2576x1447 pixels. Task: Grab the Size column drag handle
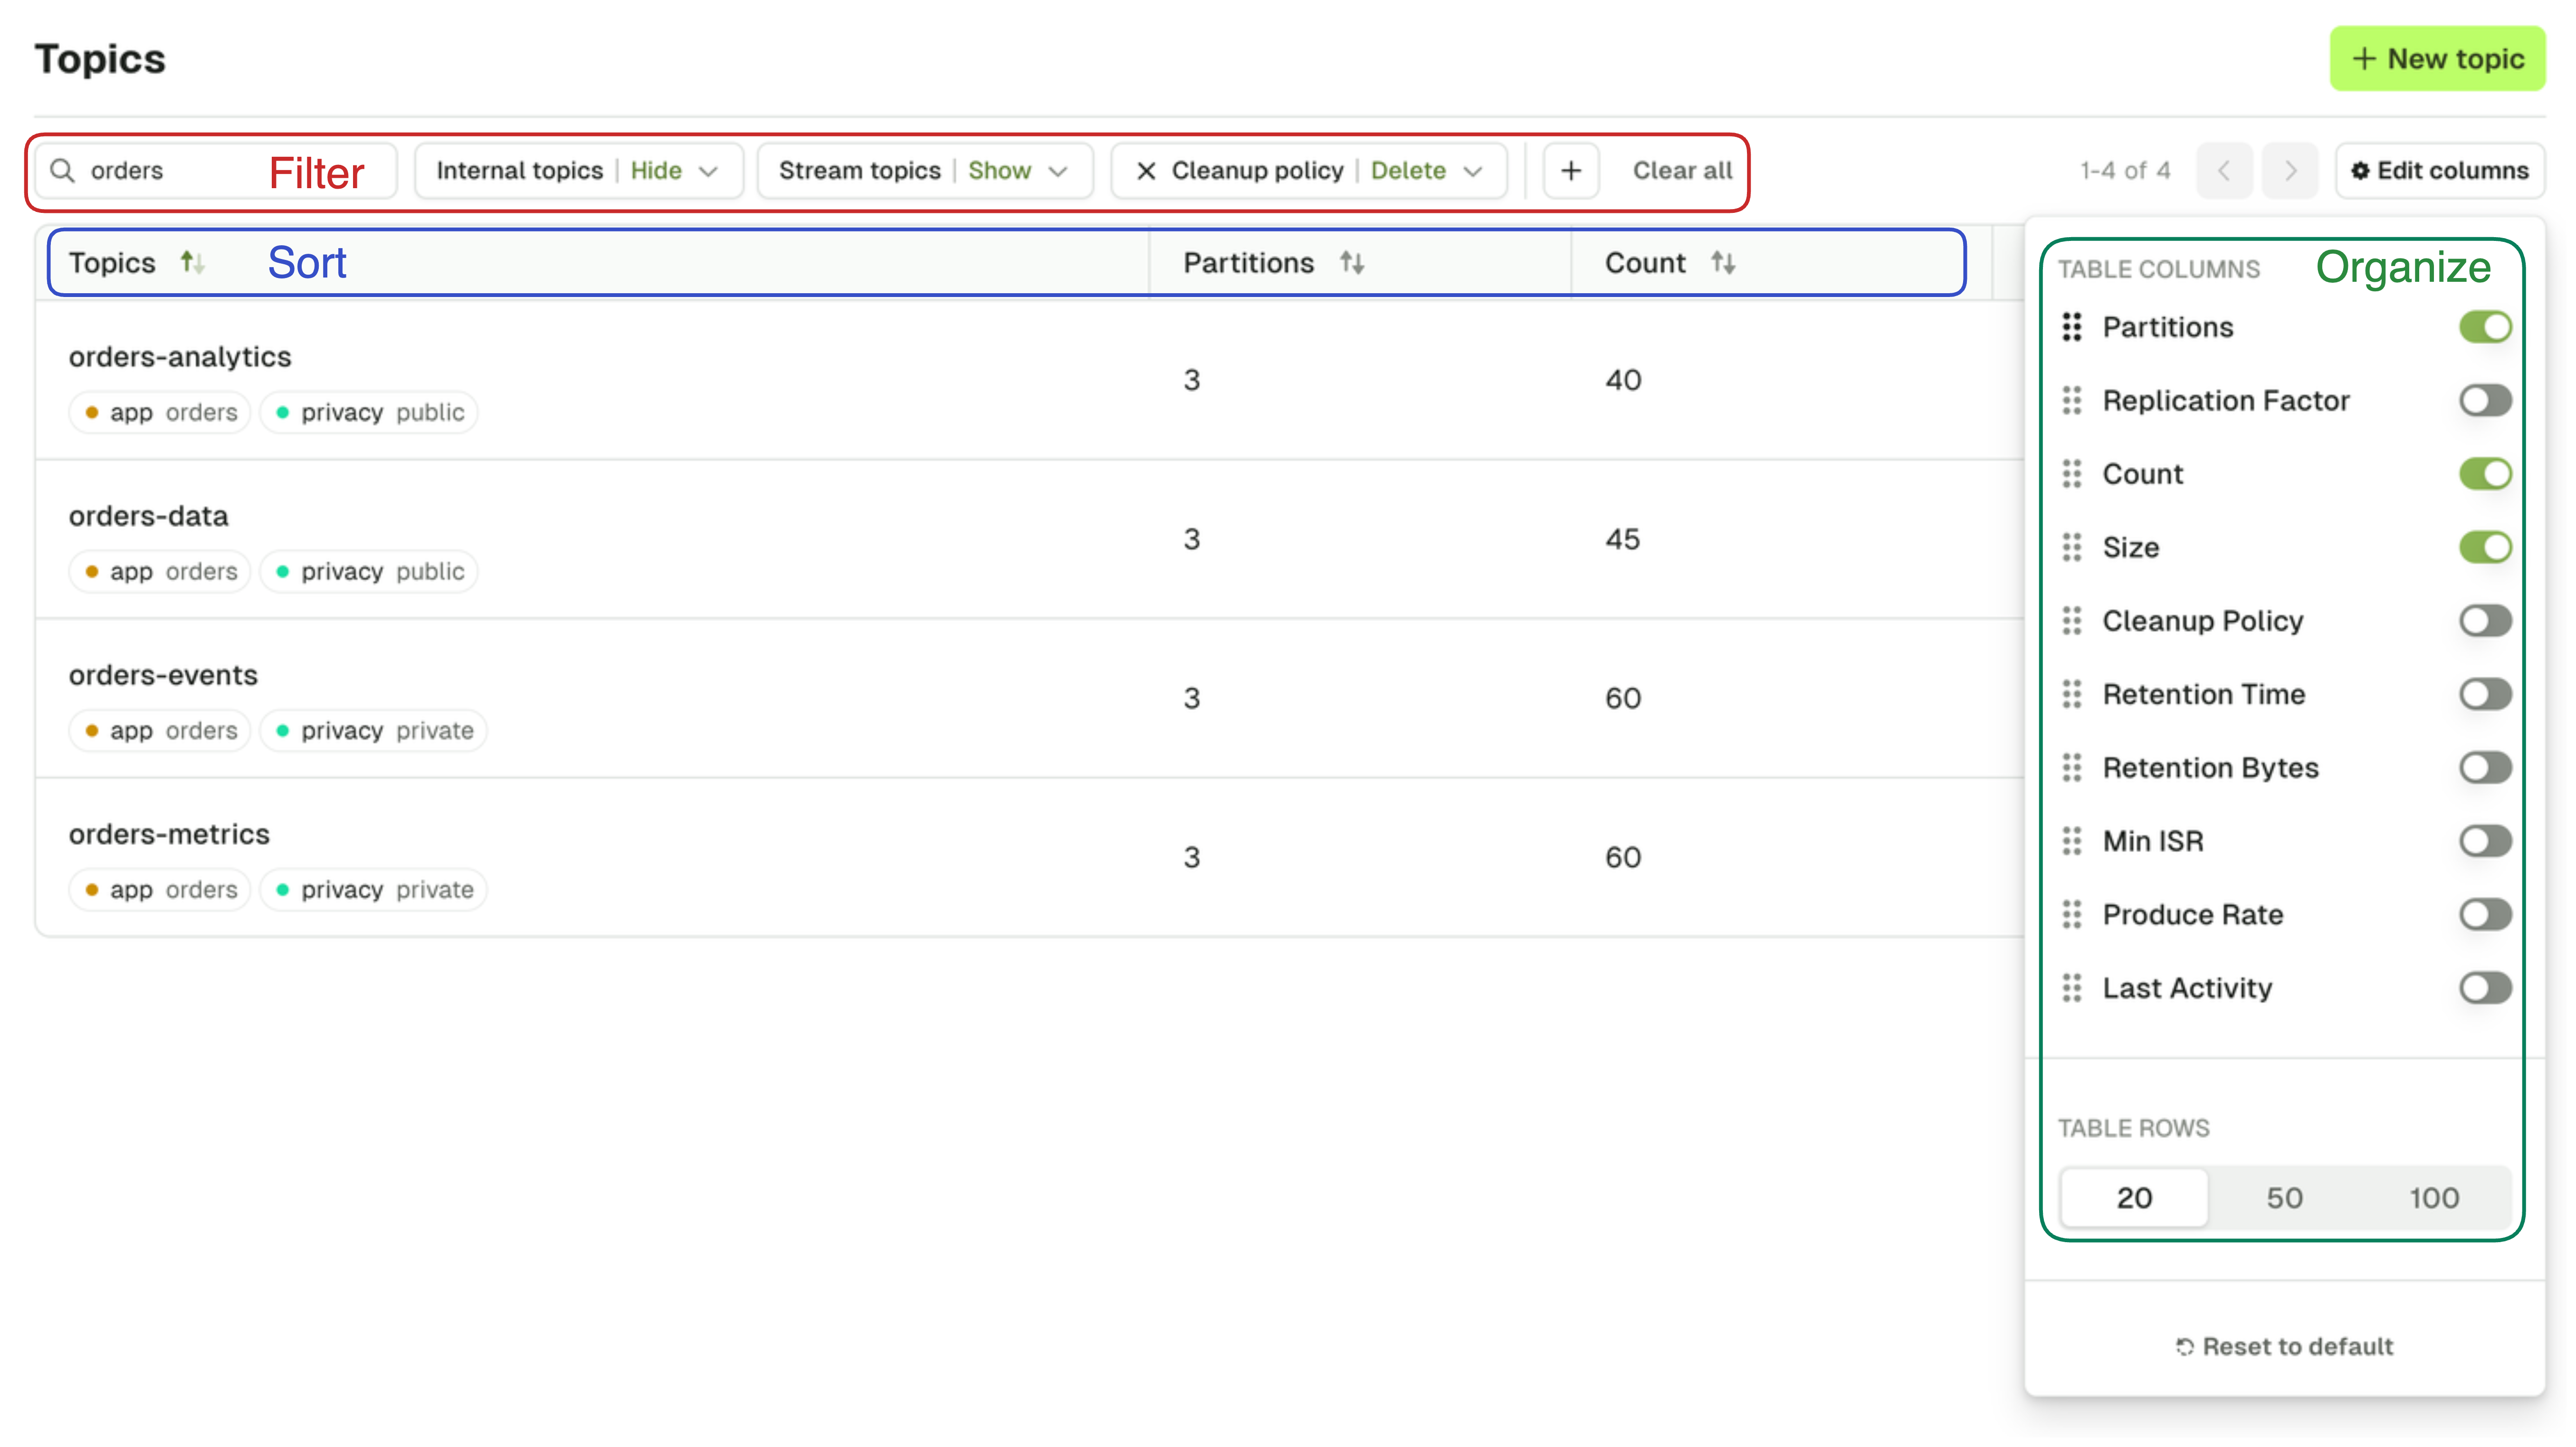coord(2072,547)
